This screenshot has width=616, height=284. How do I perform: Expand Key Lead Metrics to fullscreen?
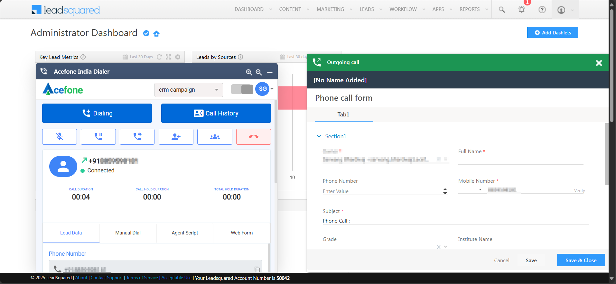pos(168,57)
